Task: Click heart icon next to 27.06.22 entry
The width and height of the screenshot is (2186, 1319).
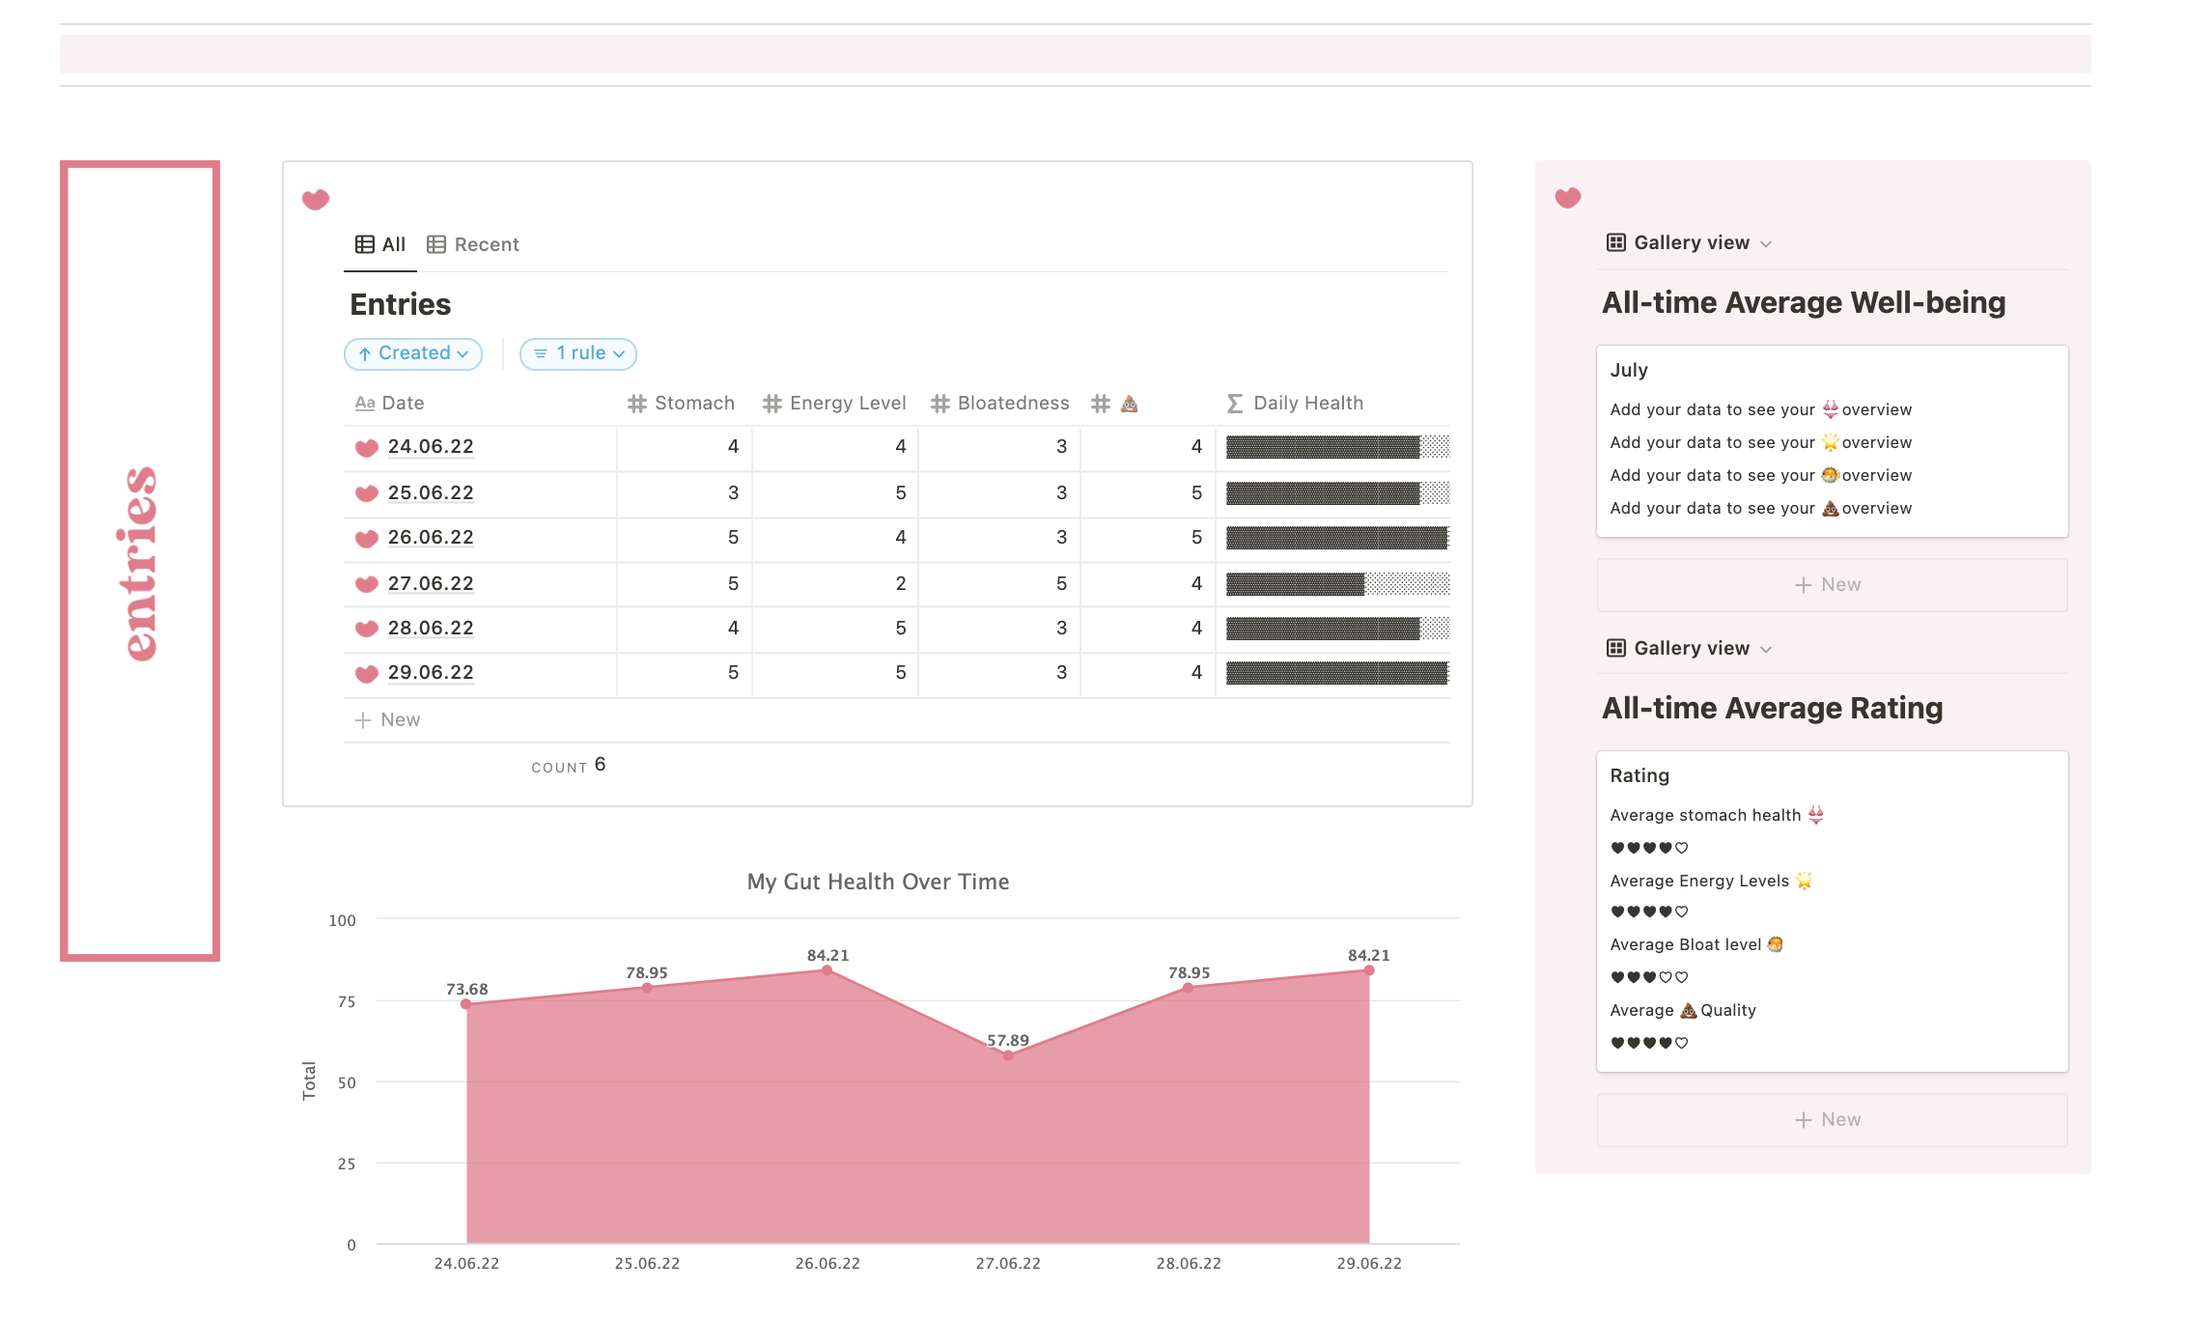Action: point(367,584)
